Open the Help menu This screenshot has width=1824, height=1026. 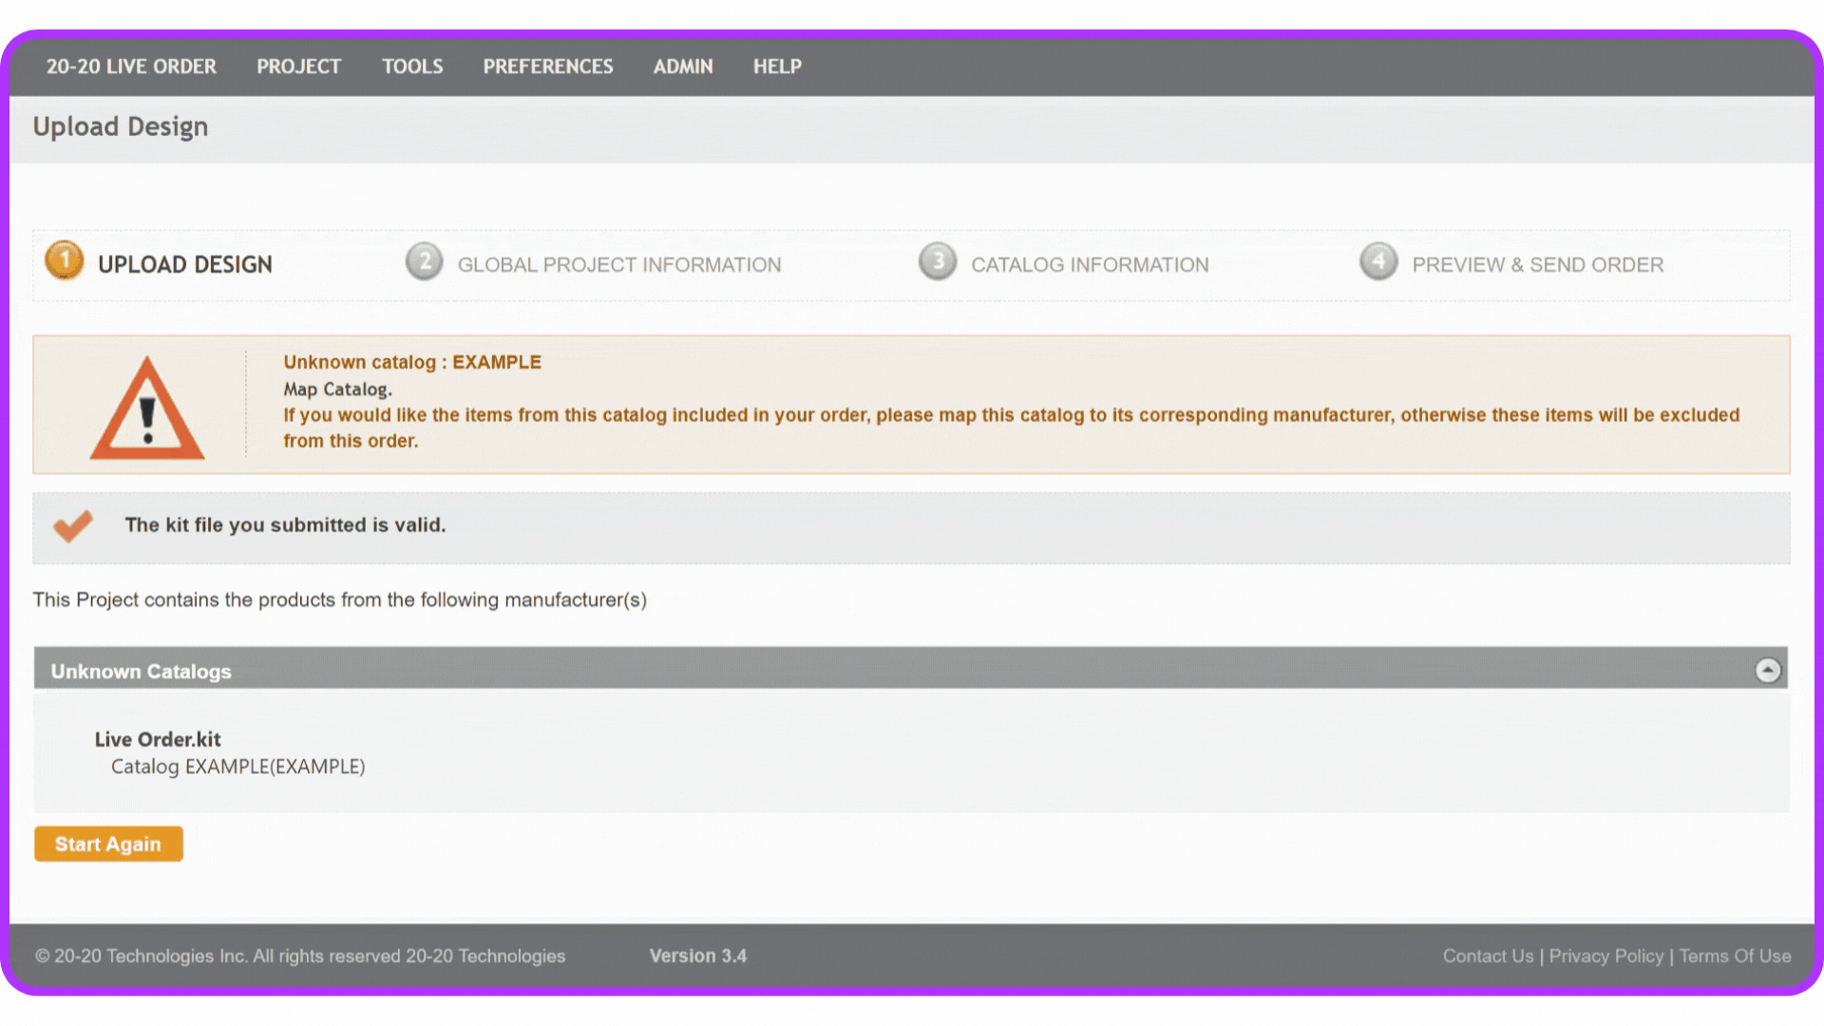tap(777, 66)
